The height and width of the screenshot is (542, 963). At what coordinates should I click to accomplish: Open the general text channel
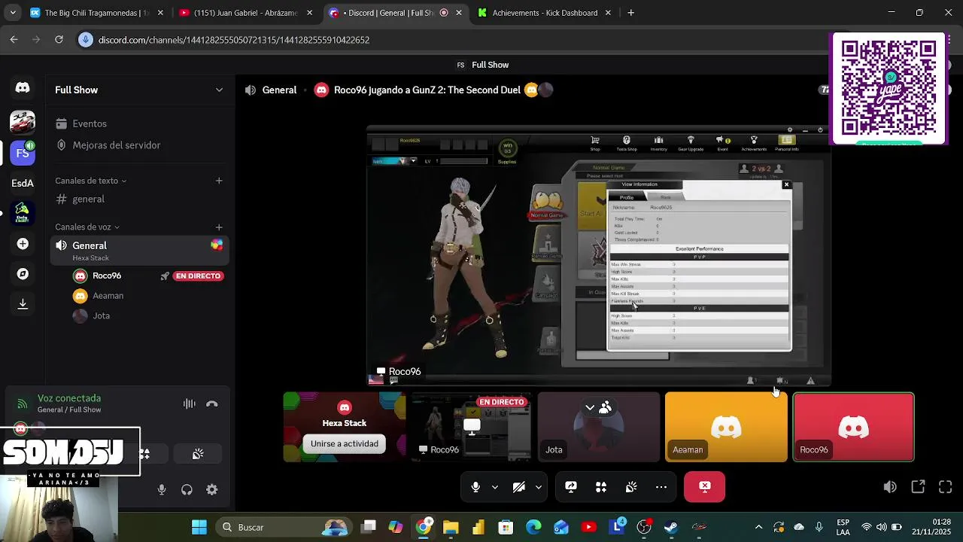click(x=138, y=199)
